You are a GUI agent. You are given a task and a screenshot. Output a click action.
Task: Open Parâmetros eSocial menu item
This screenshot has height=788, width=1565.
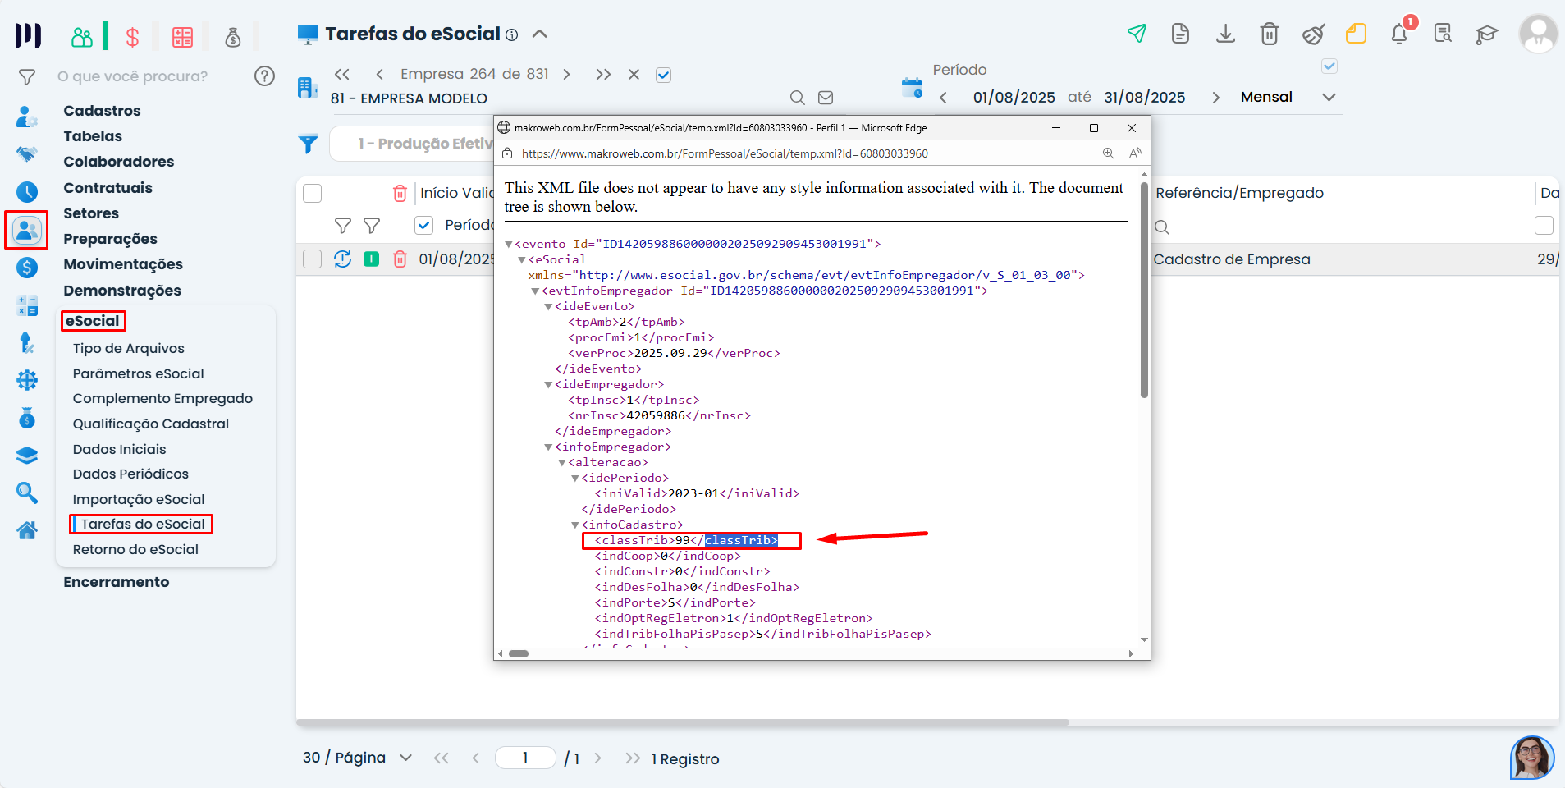[x=138, y=373]
